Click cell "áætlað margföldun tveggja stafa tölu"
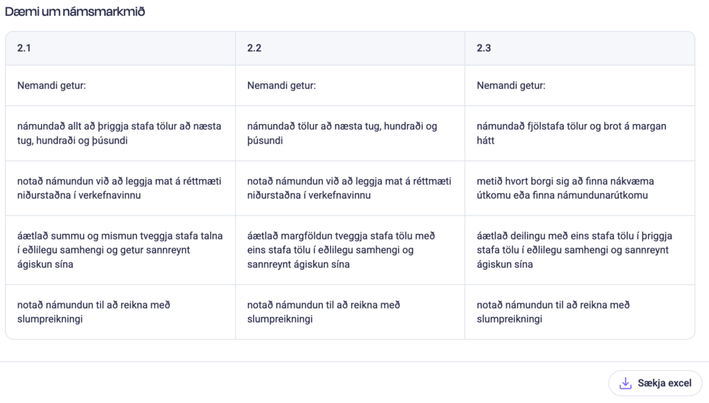The image size is (709, 403). [341, 250]
